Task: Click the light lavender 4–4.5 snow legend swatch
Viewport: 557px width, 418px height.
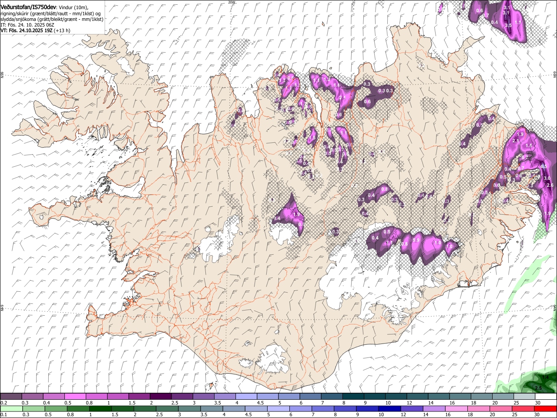Action: [246, 397]
